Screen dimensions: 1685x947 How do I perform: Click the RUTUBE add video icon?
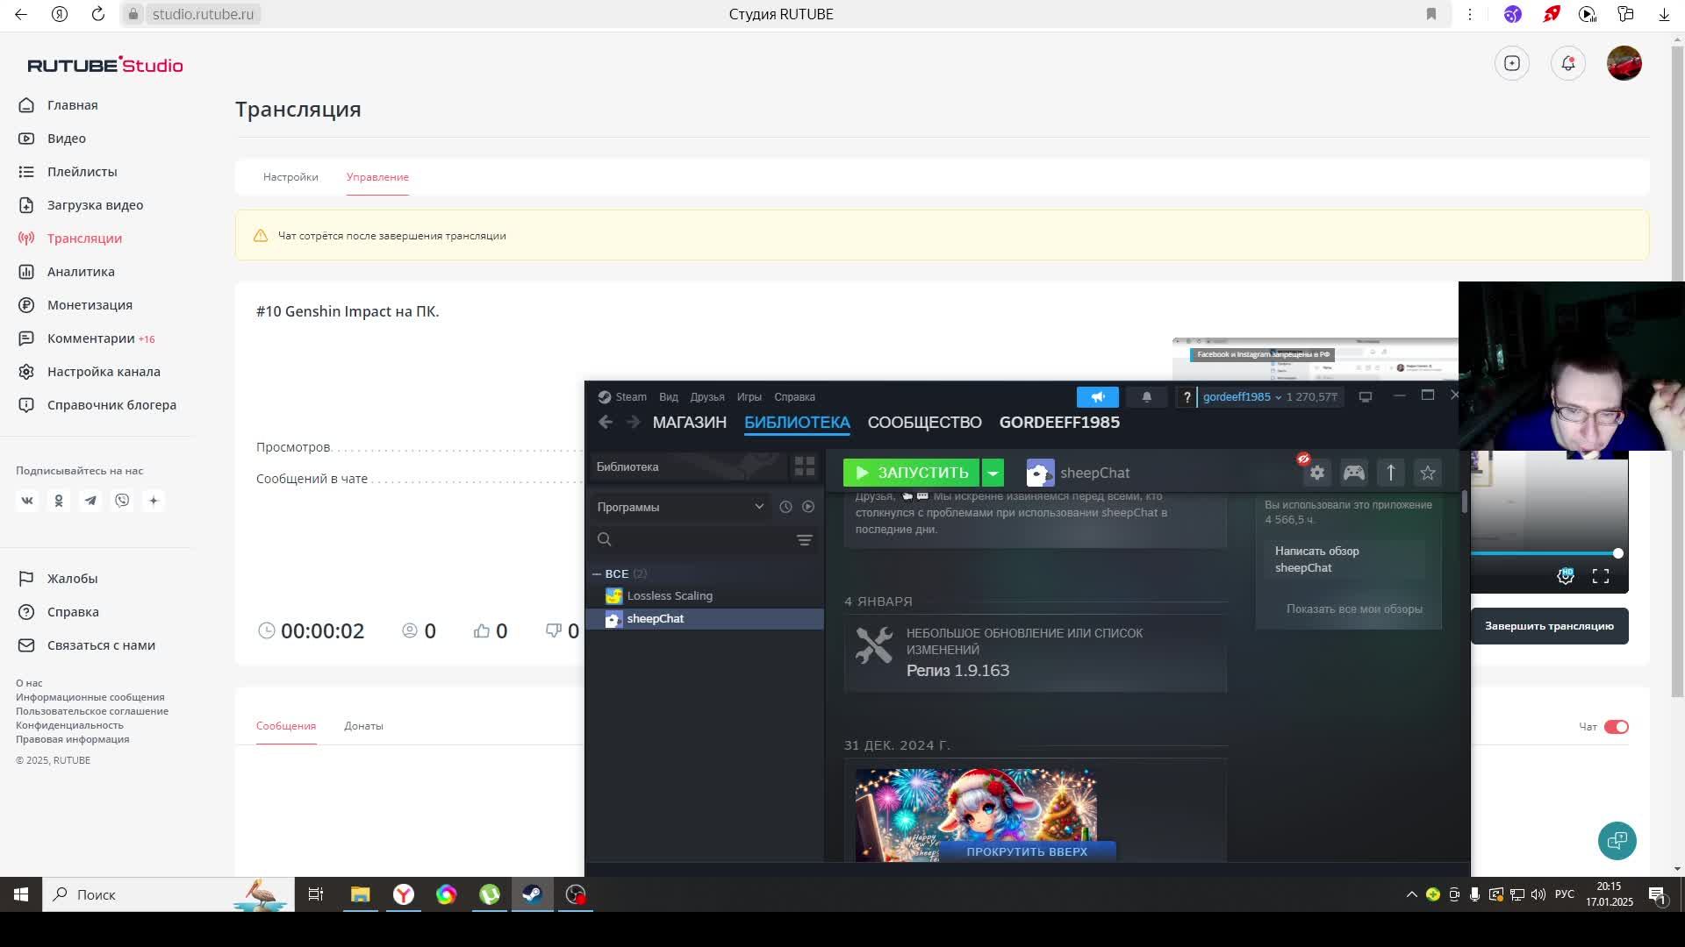click(1512, 63)
